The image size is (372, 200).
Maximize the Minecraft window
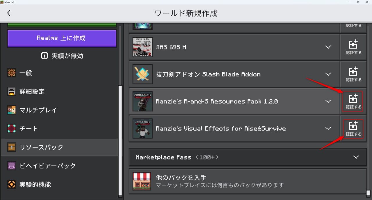pyautogui.click(x=358, y=2)
